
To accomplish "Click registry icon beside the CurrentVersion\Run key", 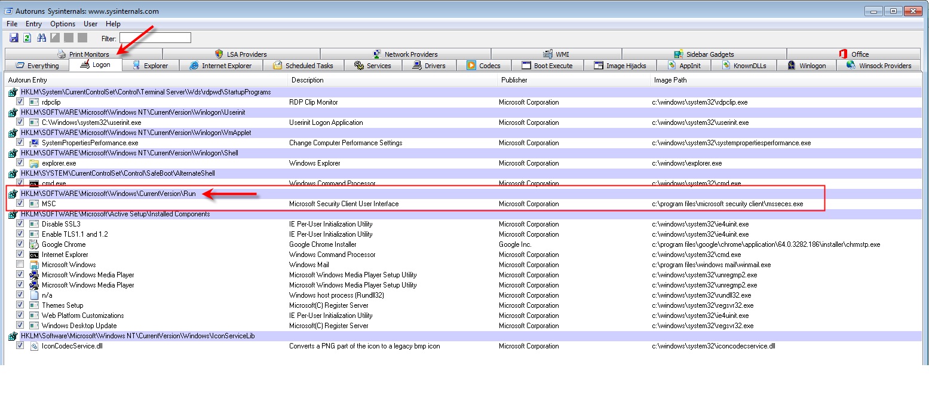I will tap(13, 194).
